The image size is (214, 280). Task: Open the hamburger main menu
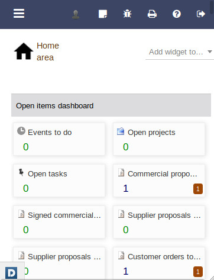click(19, 14)
